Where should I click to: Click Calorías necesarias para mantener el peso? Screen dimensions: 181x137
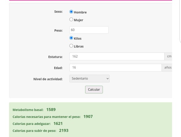47,117
